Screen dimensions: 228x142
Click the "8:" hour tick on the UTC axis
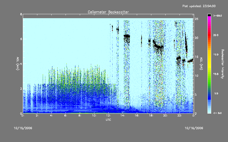tap(80, 116)
